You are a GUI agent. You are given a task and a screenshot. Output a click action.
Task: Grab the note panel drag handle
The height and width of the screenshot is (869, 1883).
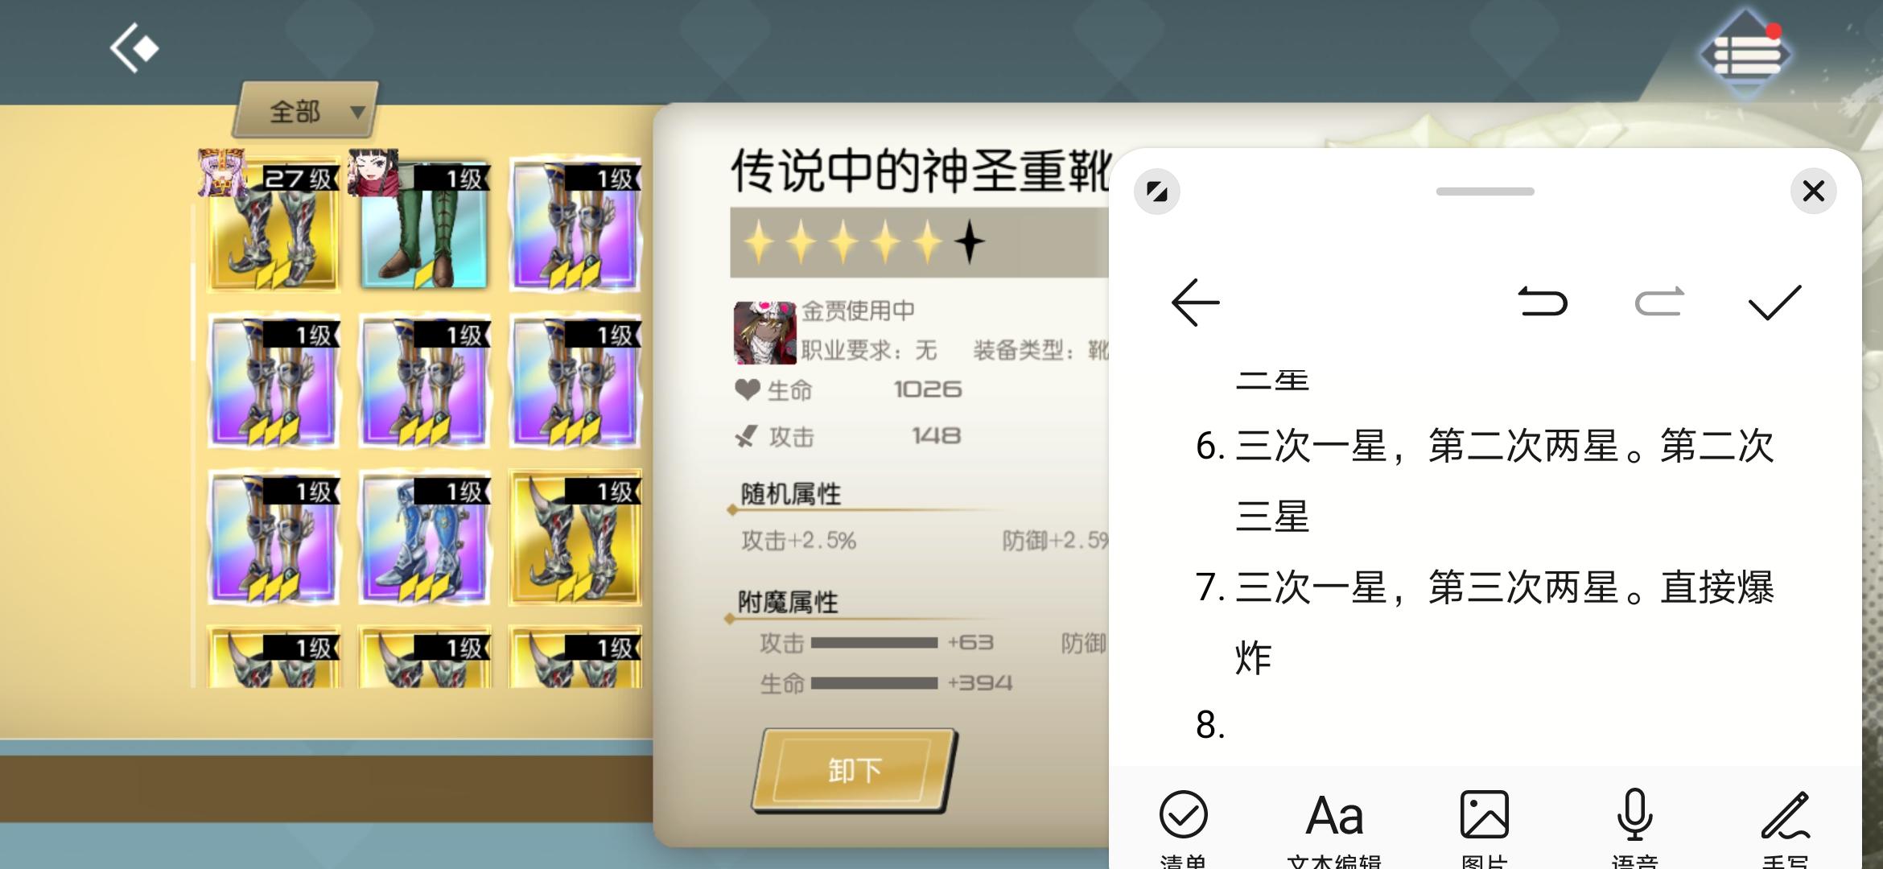(1485, 192)
